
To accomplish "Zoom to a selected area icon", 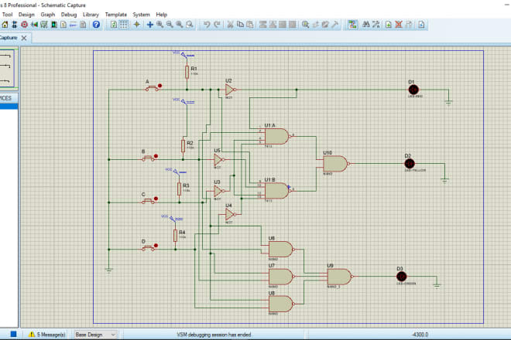I will pyautogui.click(x=190, y=25).
